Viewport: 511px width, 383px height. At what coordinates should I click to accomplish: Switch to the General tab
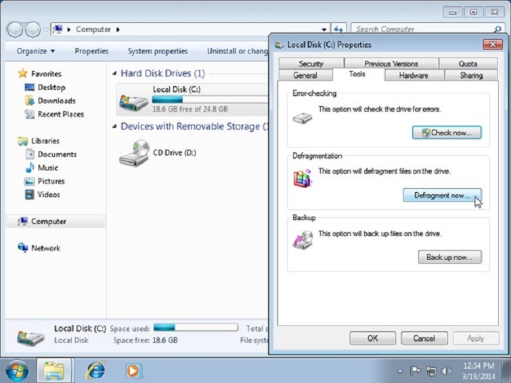point(305,75)
